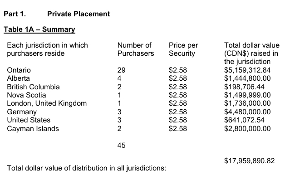Click the Cayman Islands jurisdiction label

click(33, 128)
